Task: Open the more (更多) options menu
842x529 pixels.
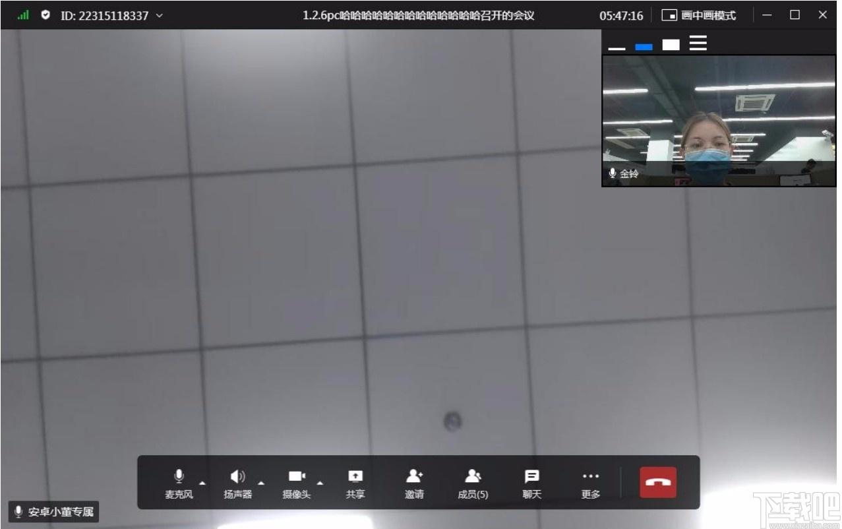Action: [x=591, y=483]
